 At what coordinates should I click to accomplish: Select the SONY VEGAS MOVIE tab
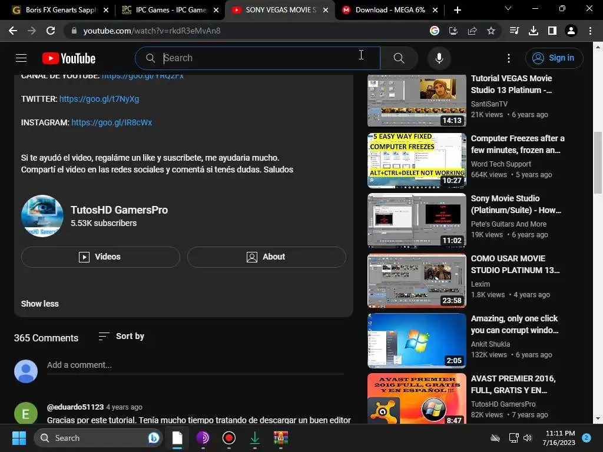(x=281, y=10)
